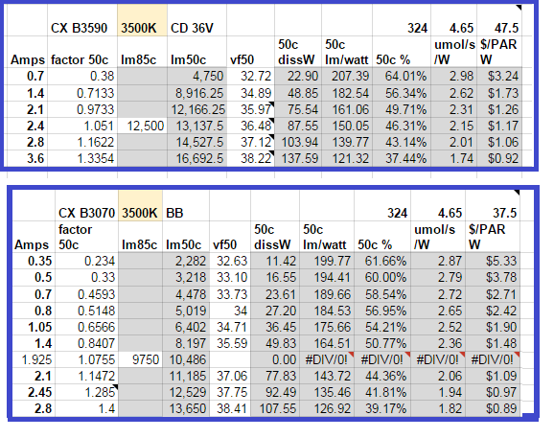Click the 1.1472 factor cell
The height and width of the screenshot is (438, 554).
[x=86, y=376]
